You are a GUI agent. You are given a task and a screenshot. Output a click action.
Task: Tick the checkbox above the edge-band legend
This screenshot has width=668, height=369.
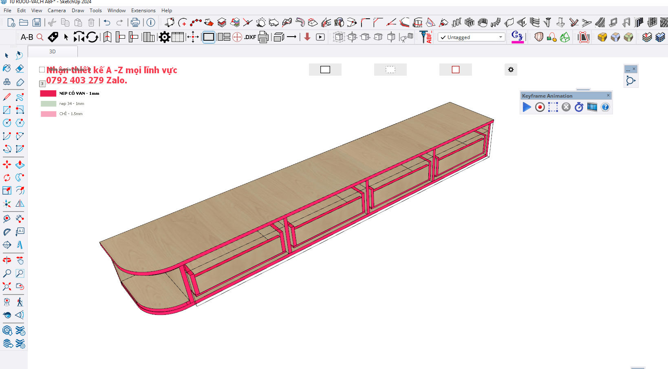tap(42, 70)
